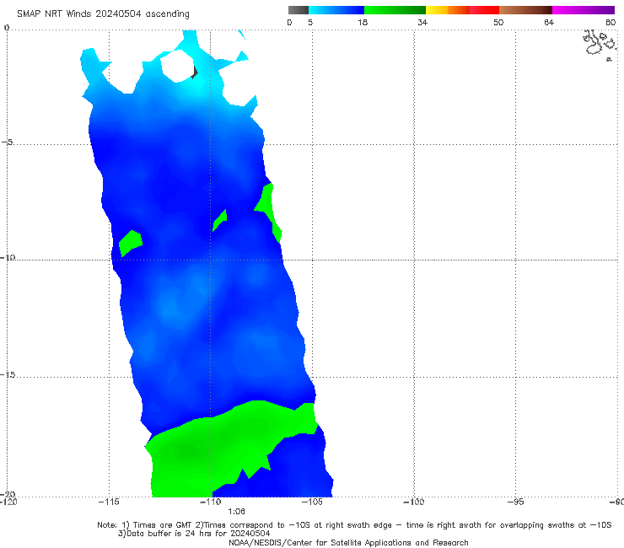Click the longitude label '-105'
Viewport: 624px width, 548px height.
[x=312, y=502]
